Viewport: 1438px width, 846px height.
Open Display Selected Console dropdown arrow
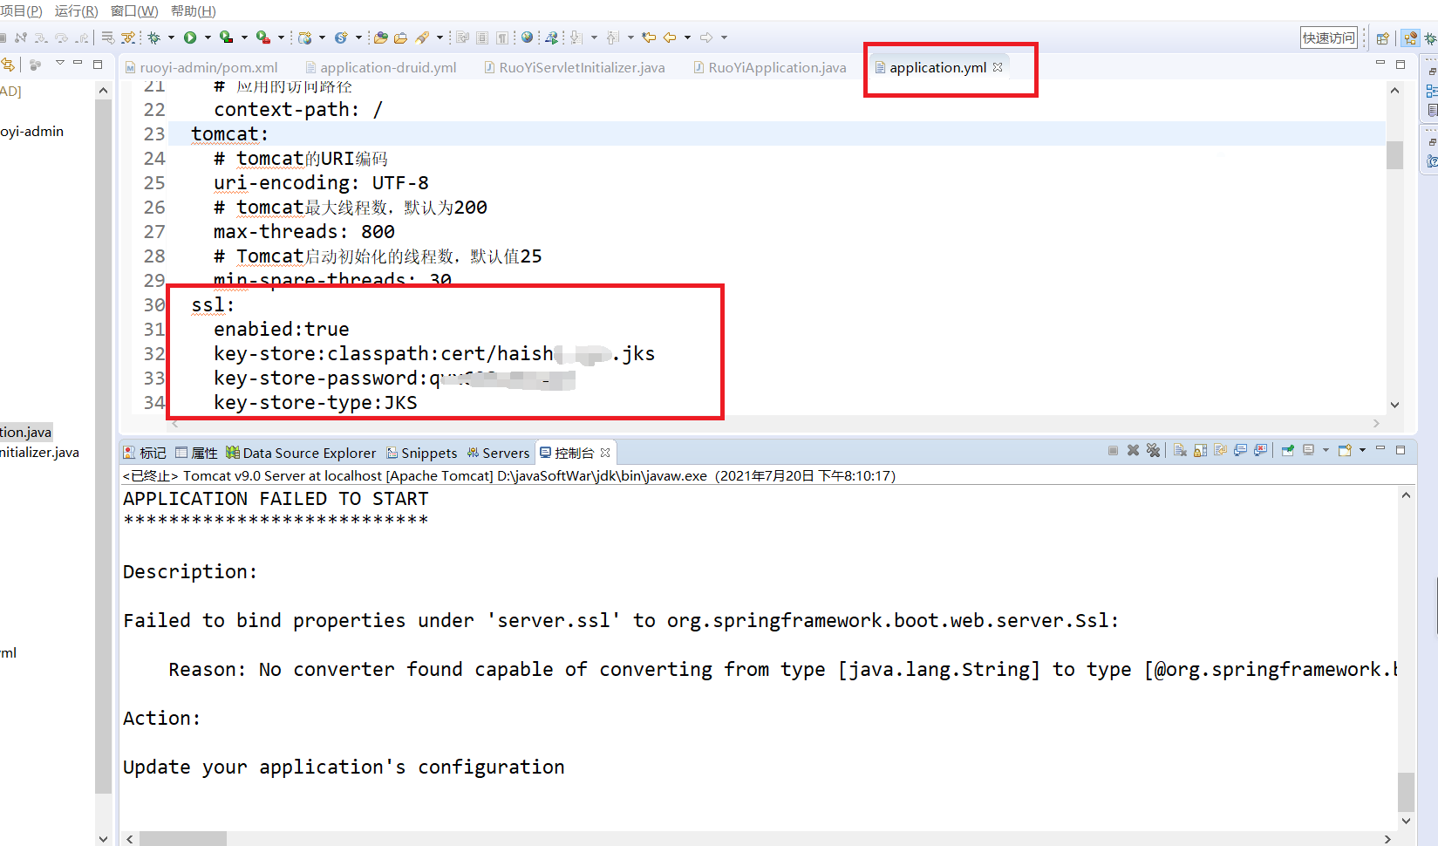click(x=1326, y=450)
